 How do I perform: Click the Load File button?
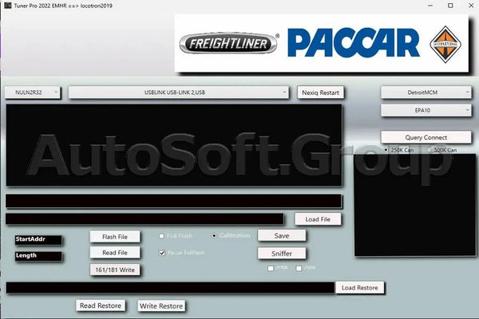point(318,219)
